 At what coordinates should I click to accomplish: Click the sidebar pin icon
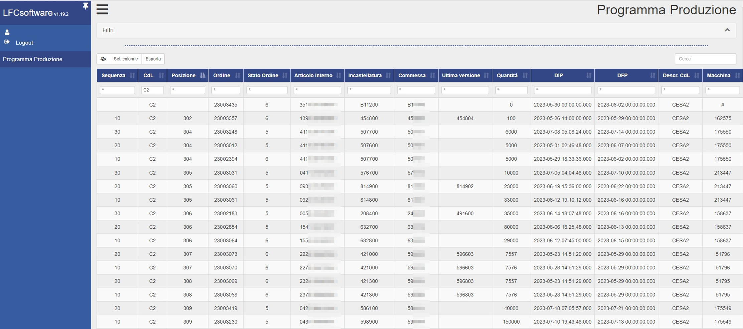[86, 6]
